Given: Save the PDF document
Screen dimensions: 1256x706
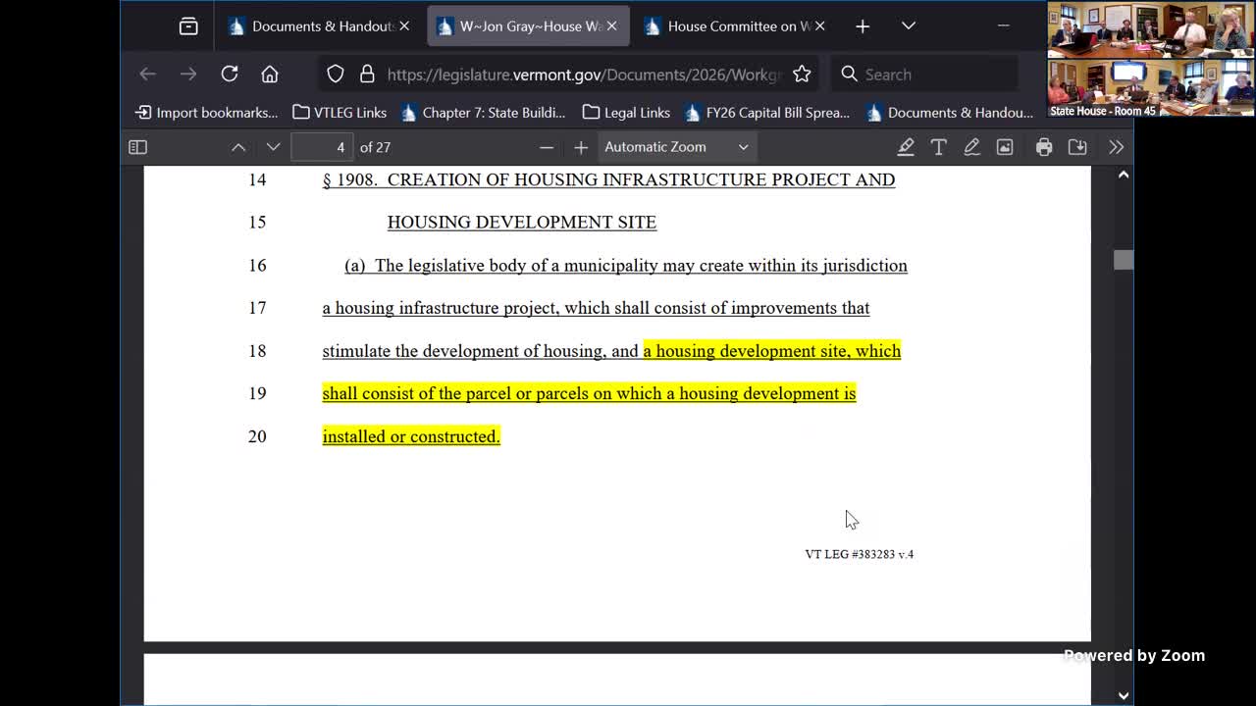Looking at the screenshot, I should click(x=1077, y=147).
